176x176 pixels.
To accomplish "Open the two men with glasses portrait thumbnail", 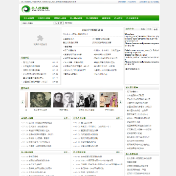I will tap(64, 100).
